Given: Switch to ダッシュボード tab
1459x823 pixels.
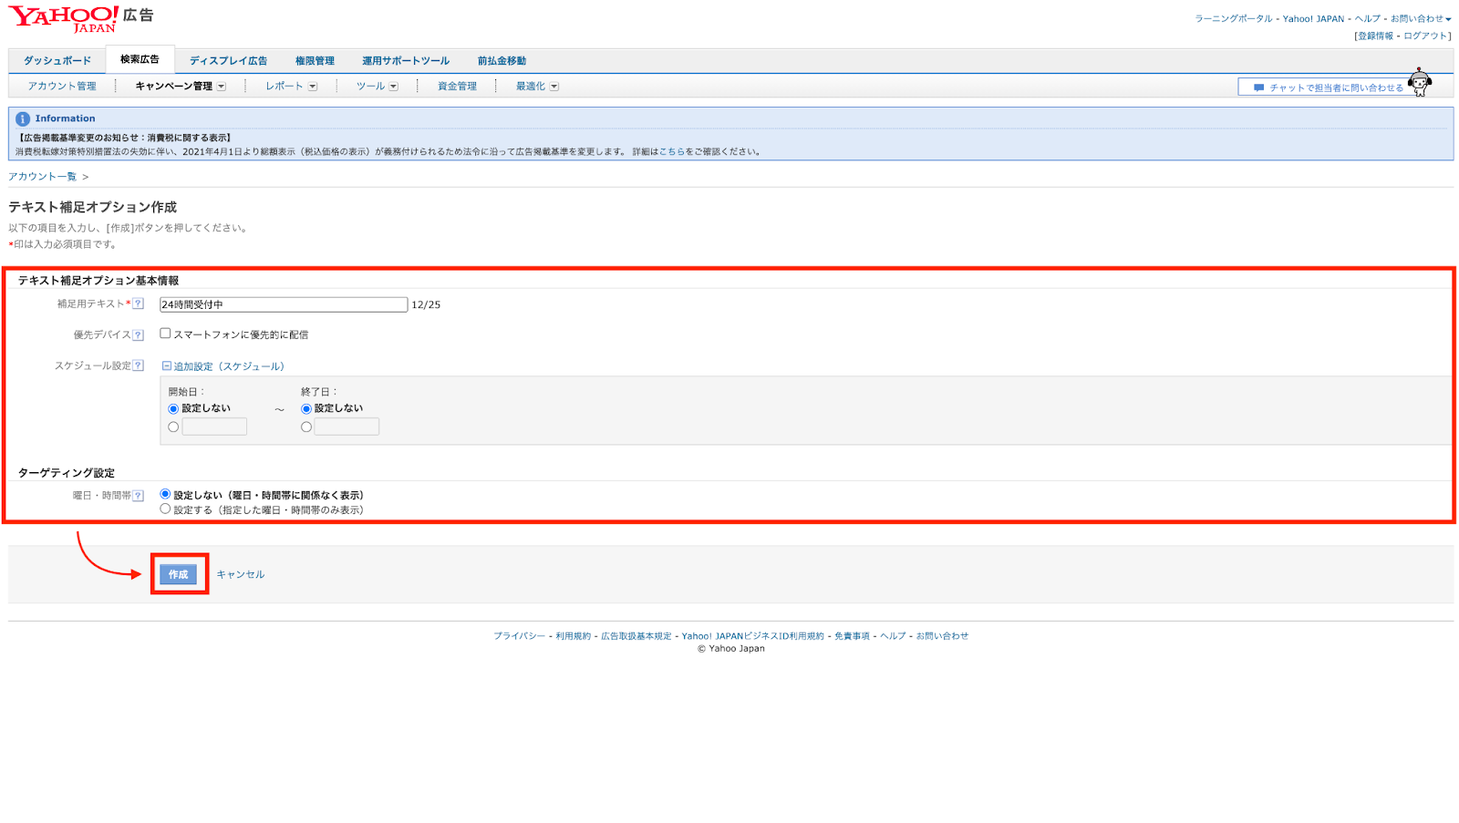Looking at the screenshot, I should pyautogui.click(x=57, y=61).
